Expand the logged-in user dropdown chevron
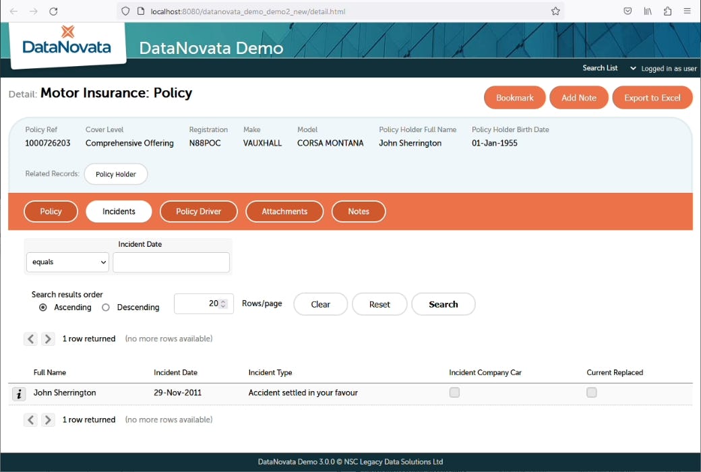Image resolution: width=701 pixels, height=472 pixels. pos(632,68)
